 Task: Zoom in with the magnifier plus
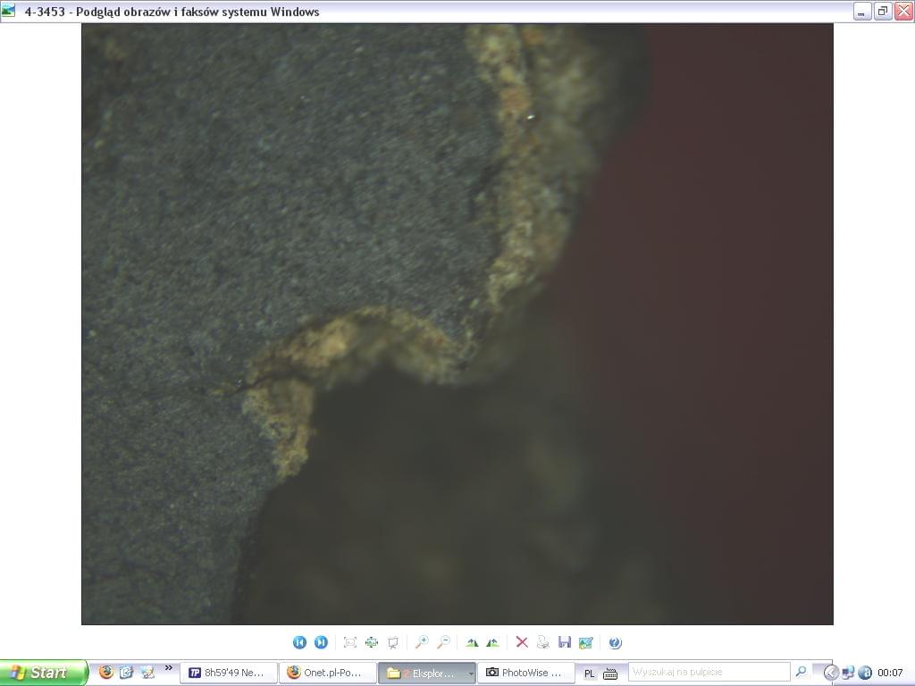click(x=422, y=642)
